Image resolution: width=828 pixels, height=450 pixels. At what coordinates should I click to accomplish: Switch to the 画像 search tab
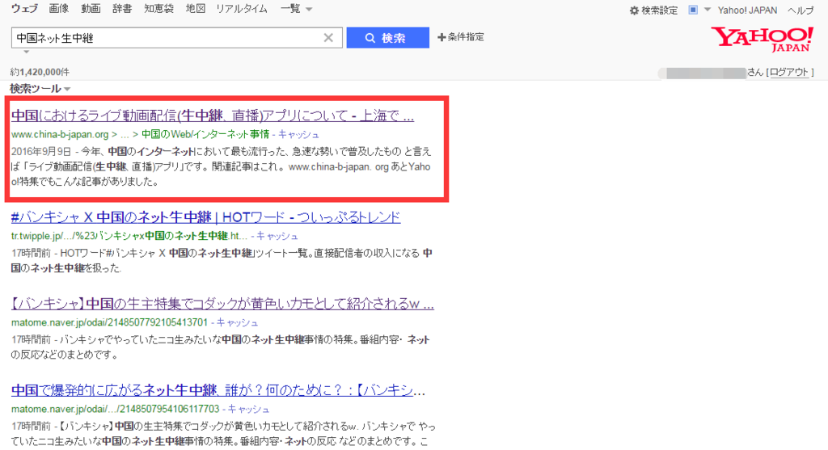click(x=58, y=8)
